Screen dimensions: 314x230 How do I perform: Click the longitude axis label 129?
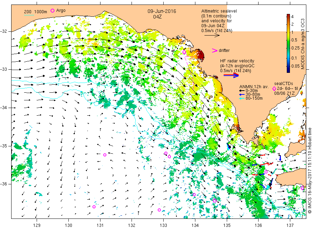pyautogui.click(x=37, y=225)
